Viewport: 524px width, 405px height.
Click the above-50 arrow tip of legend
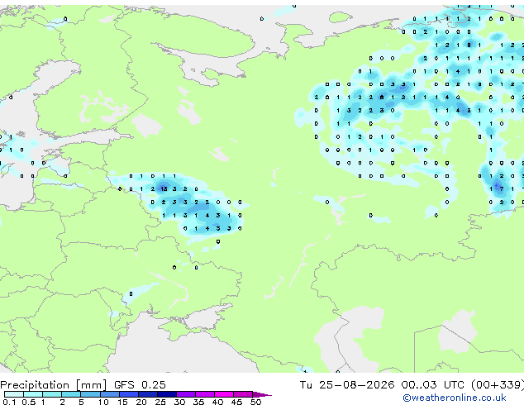coord(262,394)
